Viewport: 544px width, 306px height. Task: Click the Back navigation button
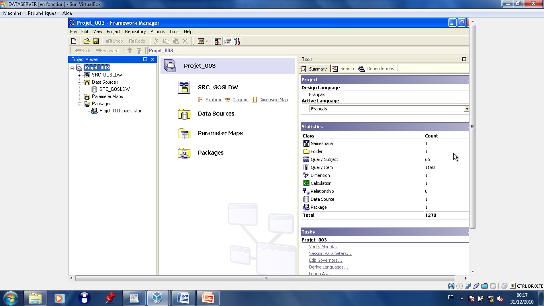pos(82,51)
